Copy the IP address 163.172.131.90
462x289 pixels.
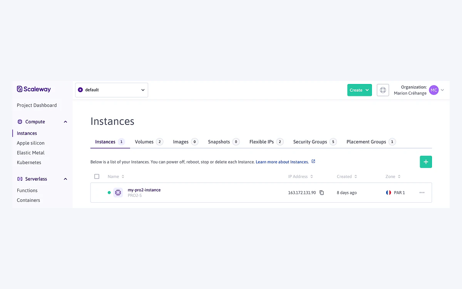click(321, 193)
